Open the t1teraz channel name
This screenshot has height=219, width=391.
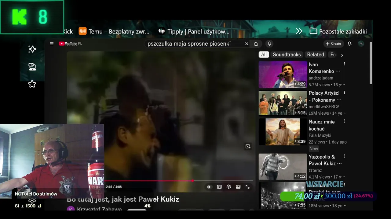pos(315,171)
